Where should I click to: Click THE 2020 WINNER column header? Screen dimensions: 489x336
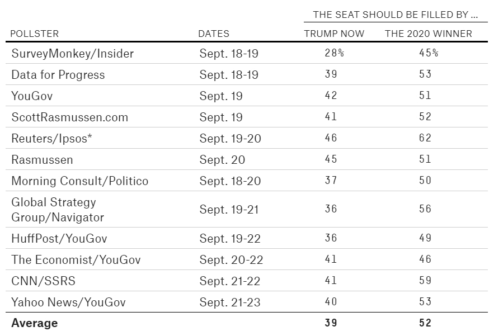point(429,34)
